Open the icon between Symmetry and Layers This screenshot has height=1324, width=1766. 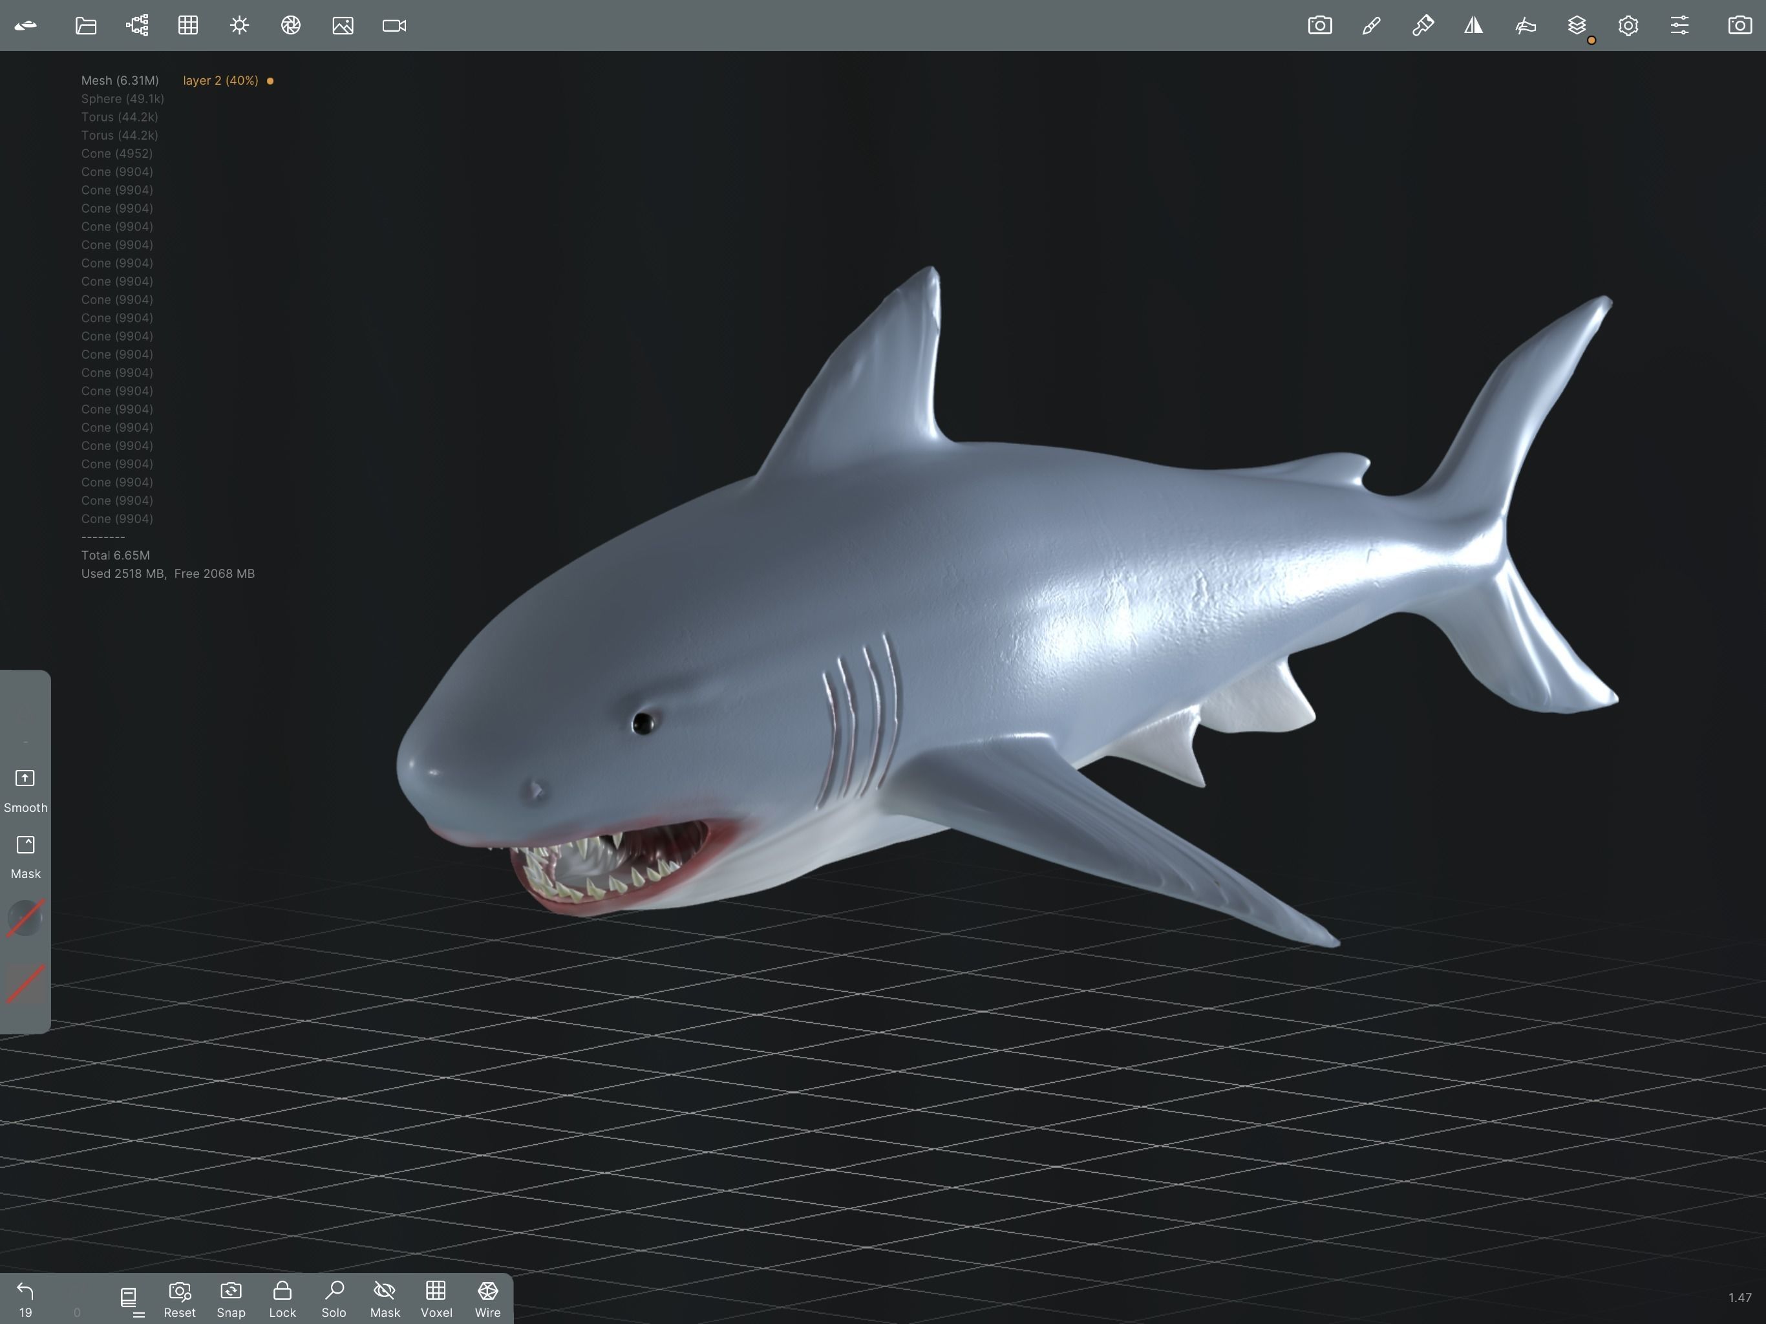pos(1526,26)
